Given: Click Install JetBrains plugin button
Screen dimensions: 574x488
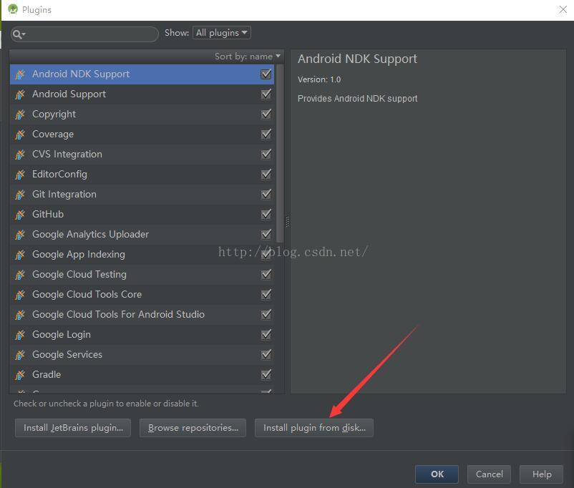Looking at the screenshot, I should (73, 428).
